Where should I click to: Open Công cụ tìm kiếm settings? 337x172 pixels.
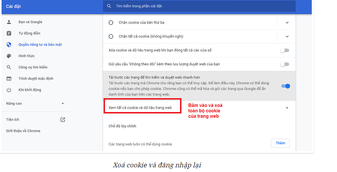click(x=33, y=67)
